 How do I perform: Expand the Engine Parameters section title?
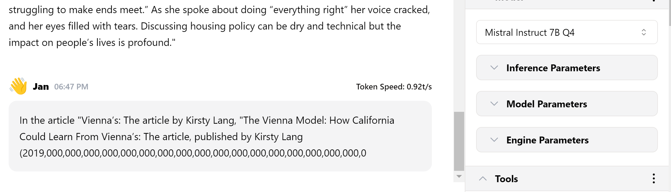(547, 140)
